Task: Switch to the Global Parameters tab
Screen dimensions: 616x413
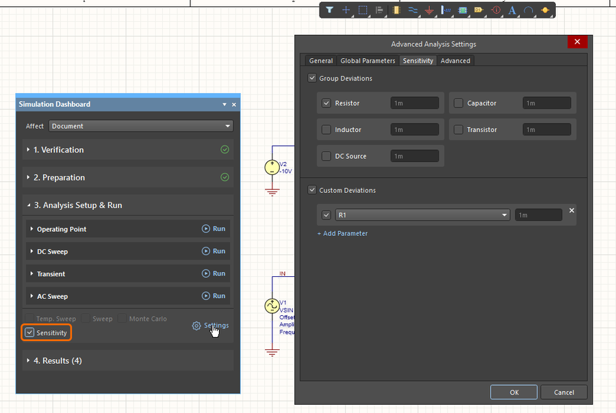Action: 368,61
